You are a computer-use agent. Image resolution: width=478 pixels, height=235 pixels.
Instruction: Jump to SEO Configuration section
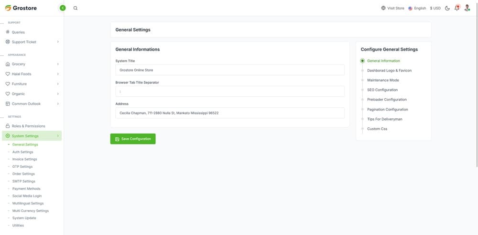382,90
